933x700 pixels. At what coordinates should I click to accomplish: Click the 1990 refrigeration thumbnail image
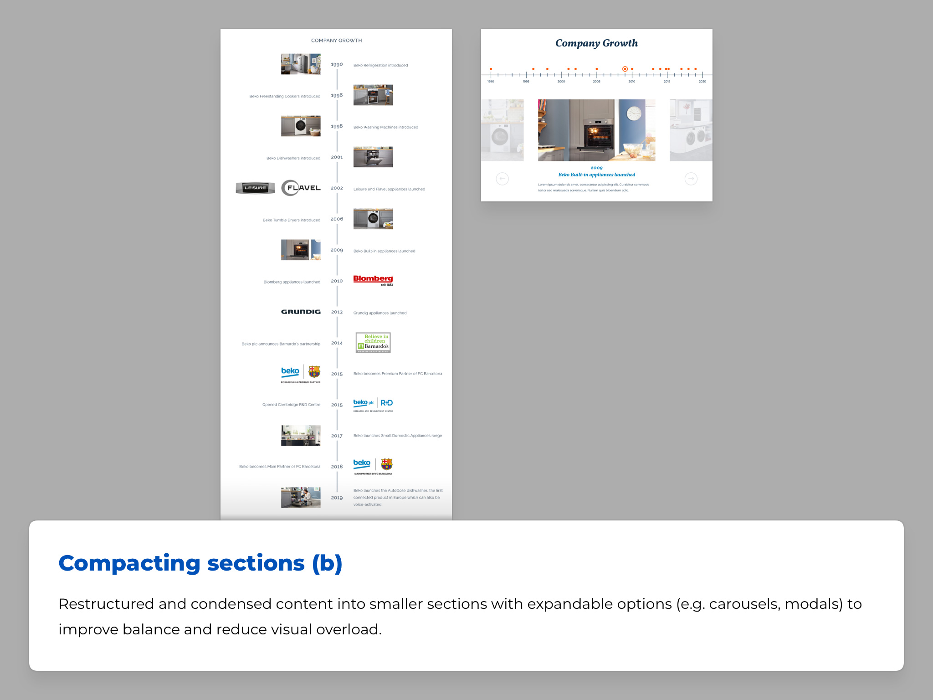click(x=301, y=64)
